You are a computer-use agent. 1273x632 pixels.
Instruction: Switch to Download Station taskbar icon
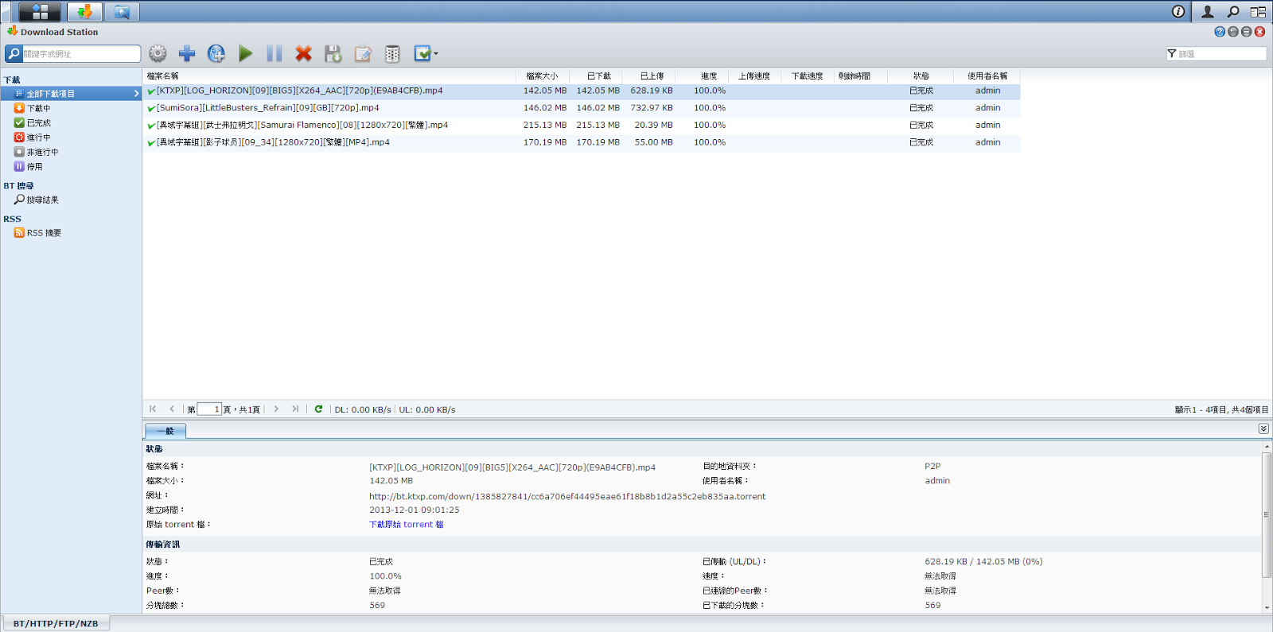coord(84,11)
